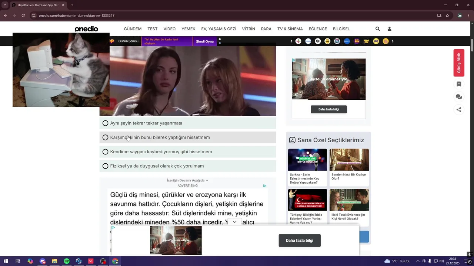The height and width of the screenshot is (266, 474).
Task: Click the microphone tray icon
Action: click(430, 261)
